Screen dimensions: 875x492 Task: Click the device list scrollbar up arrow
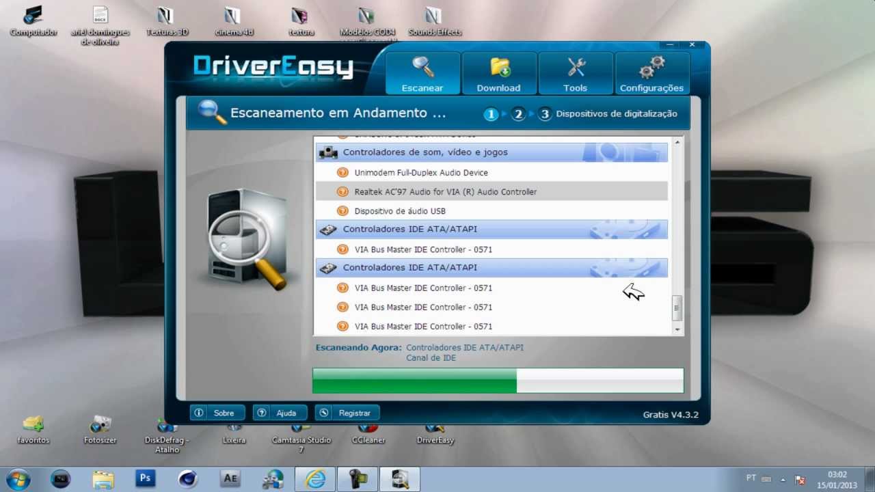click(677, 143)
